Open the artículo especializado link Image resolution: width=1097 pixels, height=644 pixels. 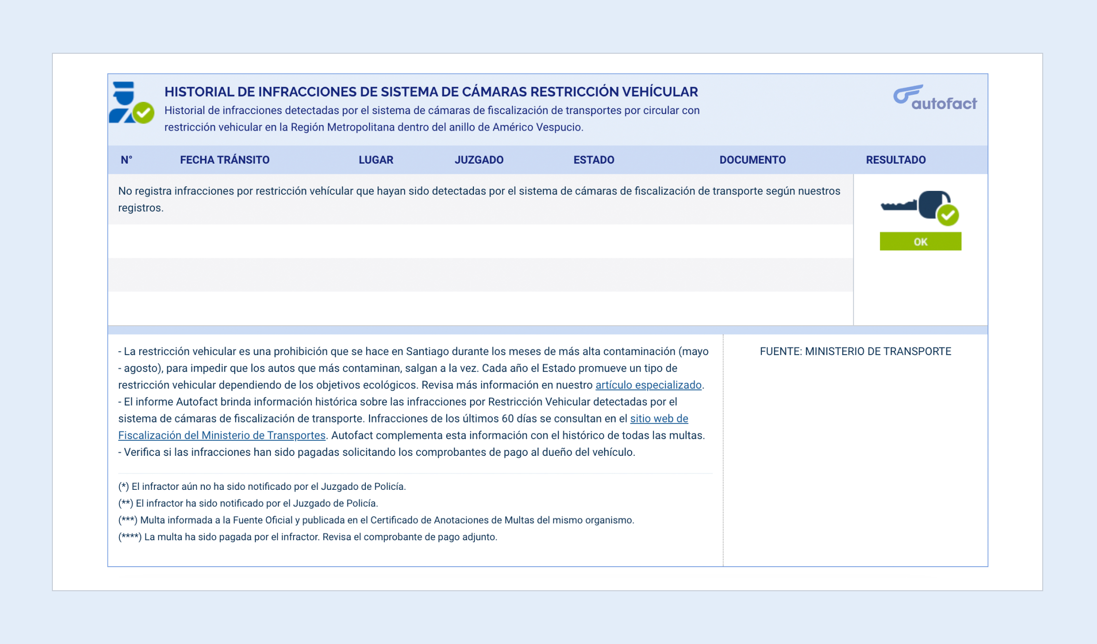[649, 385]
